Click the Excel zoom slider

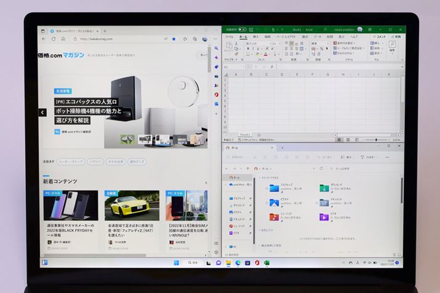pos(377,139)
